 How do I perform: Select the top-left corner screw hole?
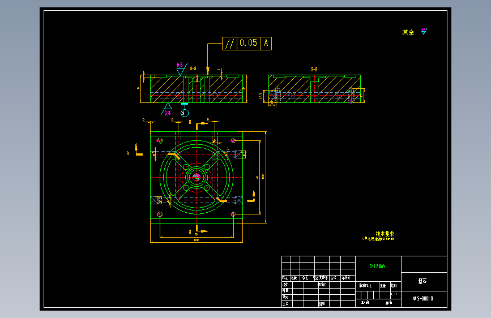pyautogui.click(x=160, y=140)
